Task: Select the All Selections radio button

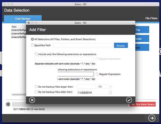Action: [x=32, y=39]
